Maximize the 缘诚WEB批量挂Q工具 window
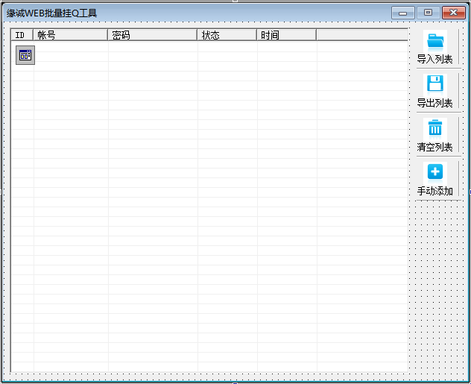Viewport: 471px width, 384px height. point(428,13)
